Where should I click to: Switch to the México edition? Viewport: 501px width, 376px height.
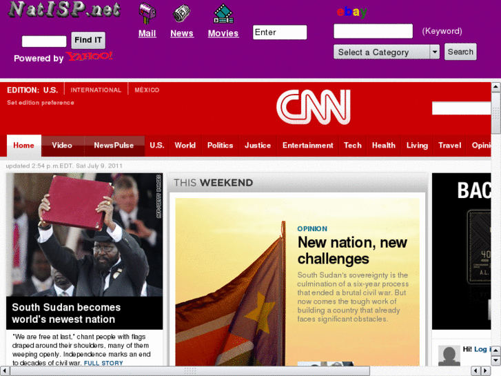click(147, 90)
